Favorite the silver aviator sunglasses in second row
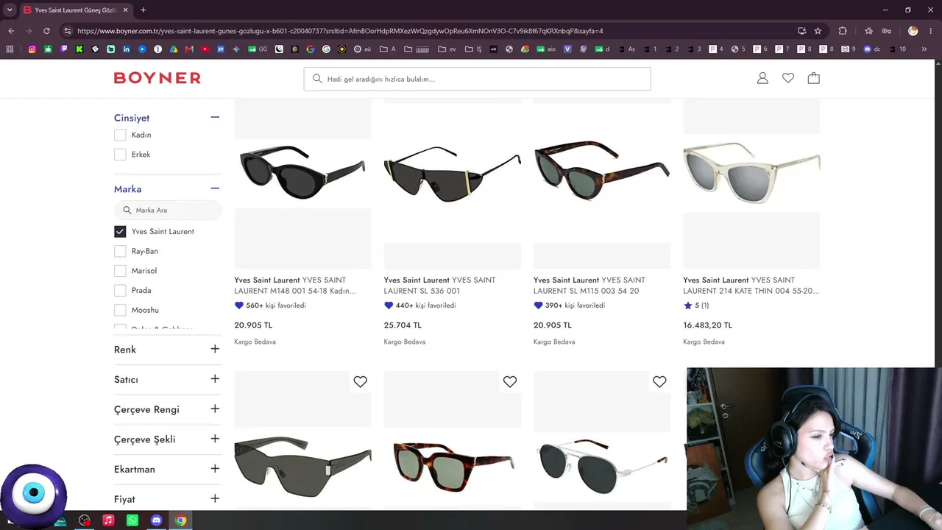Screen dimensions: 942x530 pyautogui.click(x=659, y=381)
